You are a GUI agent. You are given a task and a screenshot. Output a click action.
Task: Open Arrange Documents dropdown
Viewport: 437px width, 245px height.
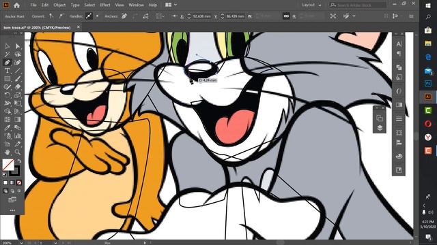pos(171,5)
